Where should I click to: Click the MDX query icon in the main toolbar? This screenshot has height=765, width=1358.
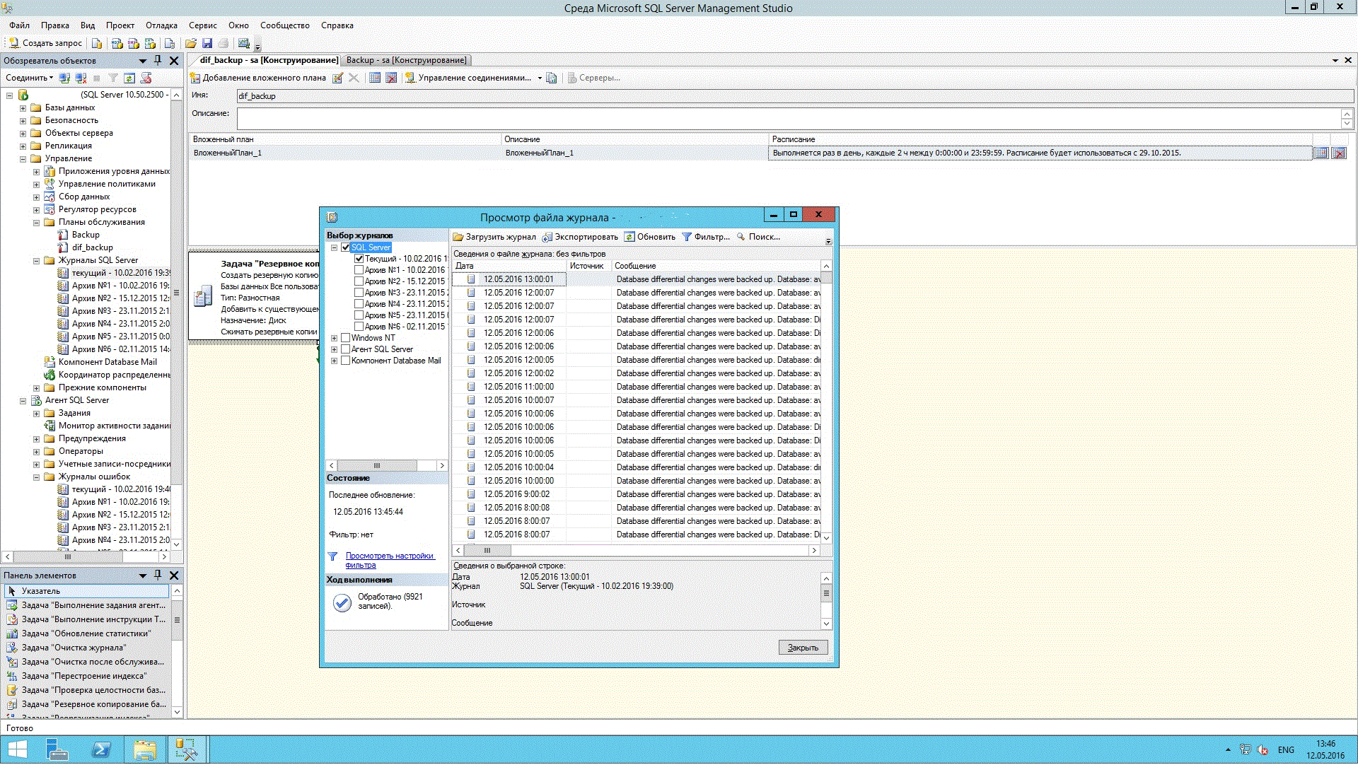click(x=117, y=43)
